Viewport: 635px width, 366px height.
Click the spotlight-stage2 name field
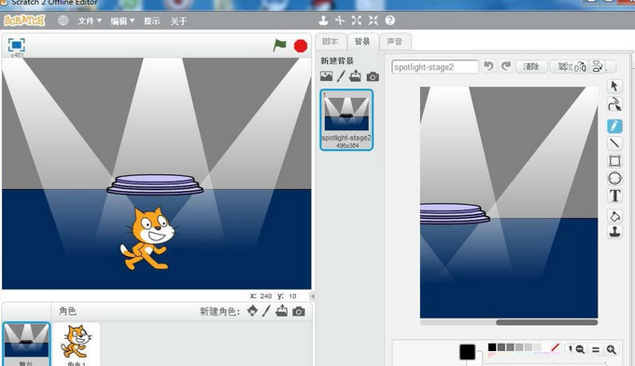[x=435, y=67]
